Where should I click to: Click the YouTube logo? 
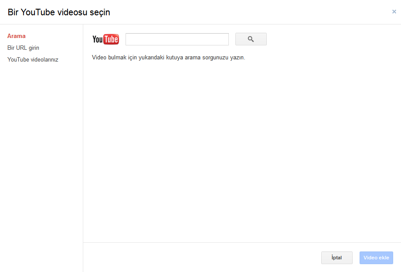point(105,39)
